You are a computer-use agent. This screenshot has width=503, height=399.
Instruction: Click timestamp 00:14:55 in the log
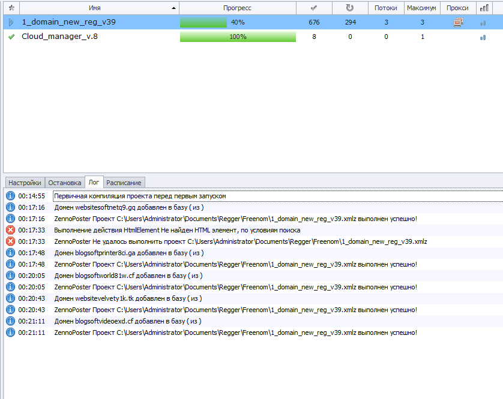pyautogui.click(x=31, y=196)
